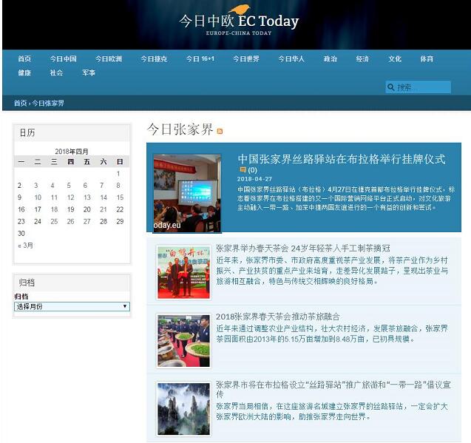Open the 选择月份 archive dropdown
471x443 pixels.
[x=72, y=306]
